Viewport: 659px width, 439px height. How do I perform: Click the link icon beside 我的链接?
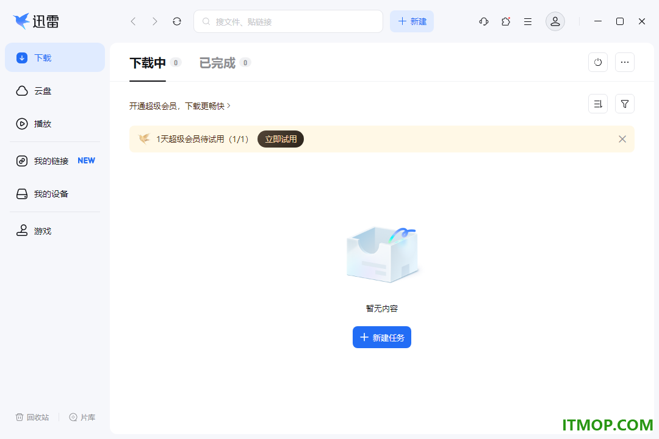point(22,161)
